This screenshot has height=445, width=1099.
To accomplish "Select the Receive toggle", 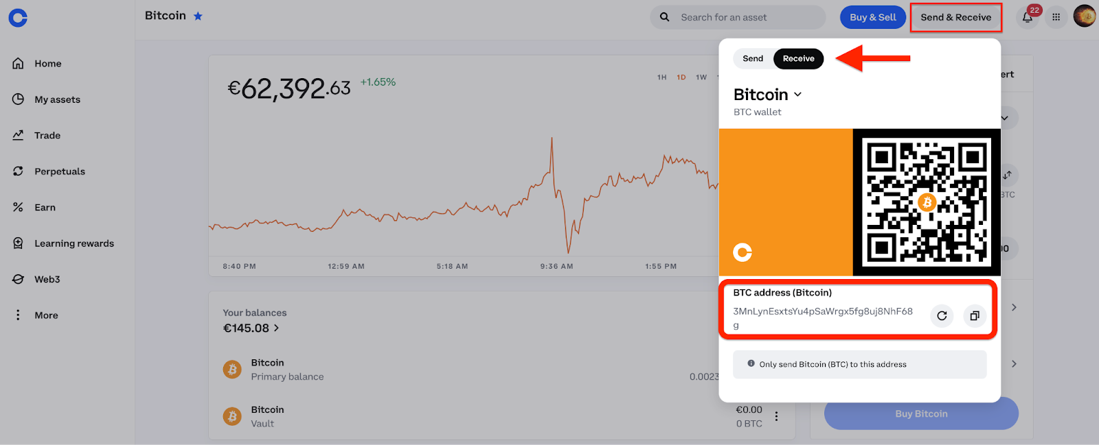I will (798, 58).
